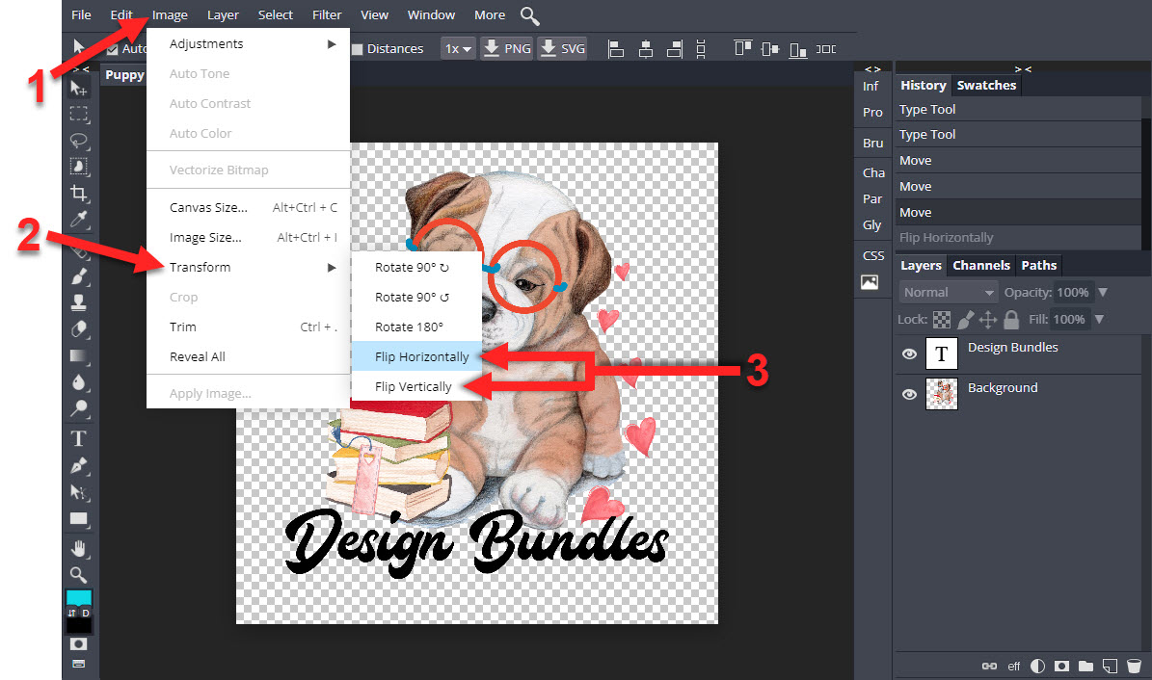
Task: Hide the Design Bundles layer
Action: (909, 353)
